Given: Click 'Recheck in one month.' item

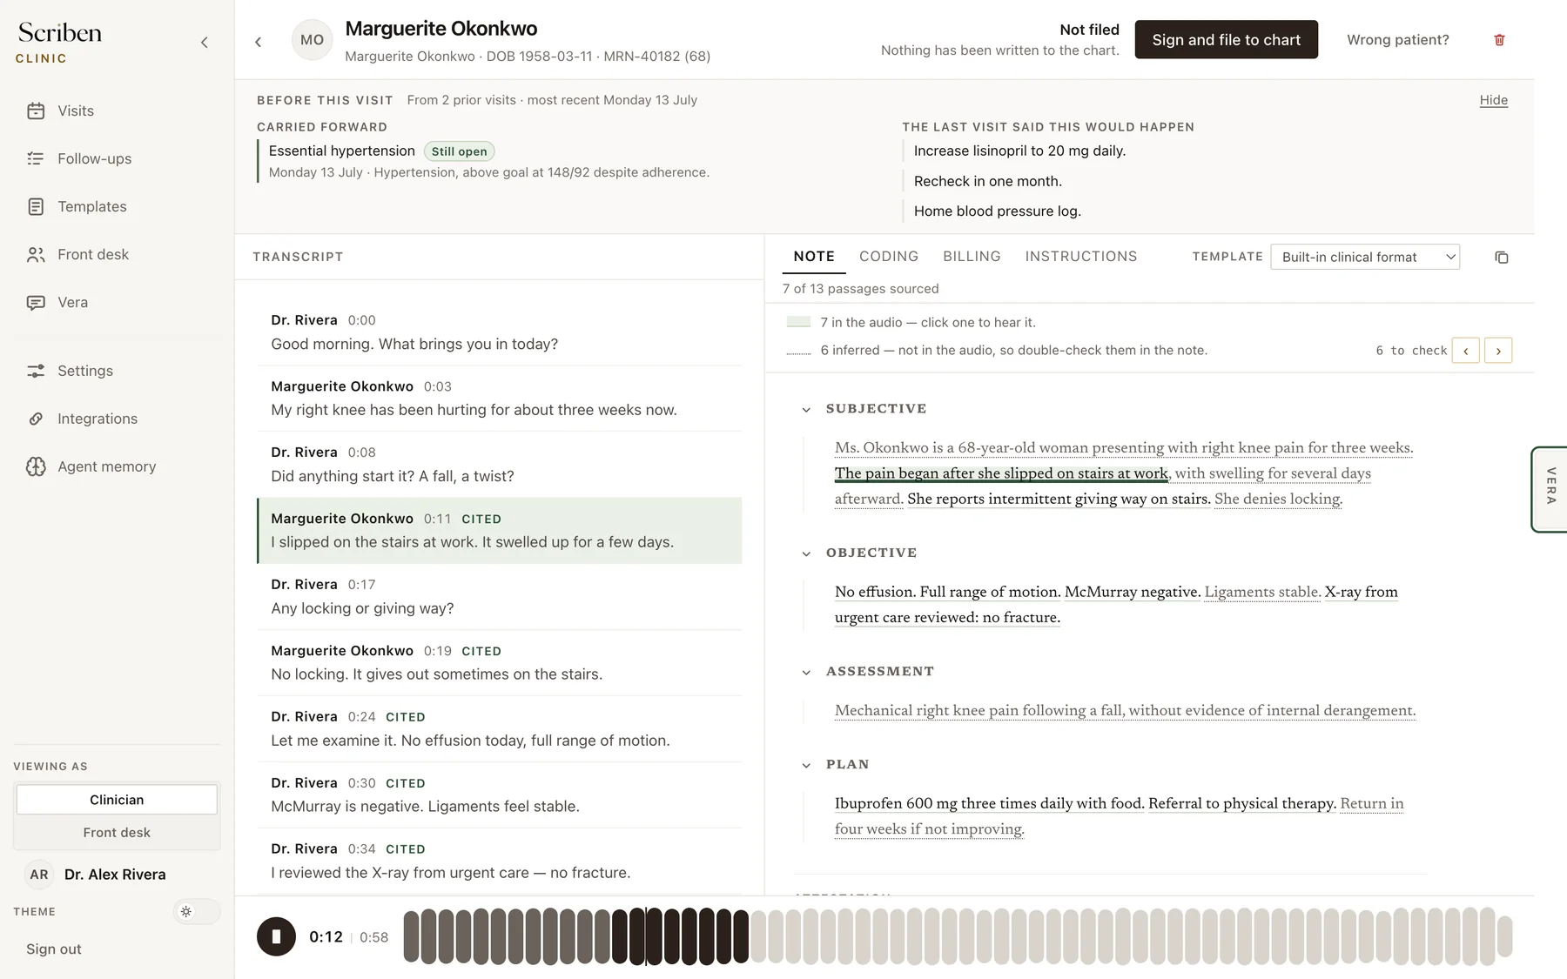Looking at the screenshot, I should [x=988, y=181].
